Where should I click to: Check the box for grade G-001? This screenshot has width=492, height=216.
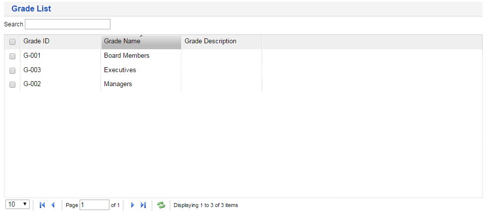click(x=12, y=56)
